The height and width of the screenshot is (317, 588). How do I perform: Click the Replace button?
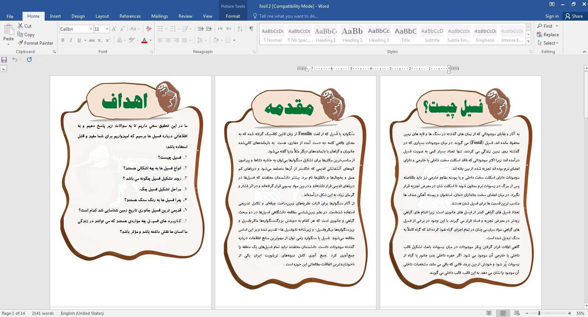click(548, 35)
